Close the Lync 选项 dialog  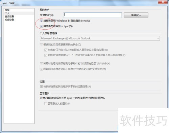163,2
